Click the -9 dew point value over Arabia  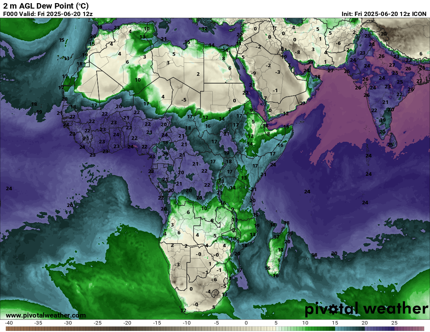click(253, 73)
